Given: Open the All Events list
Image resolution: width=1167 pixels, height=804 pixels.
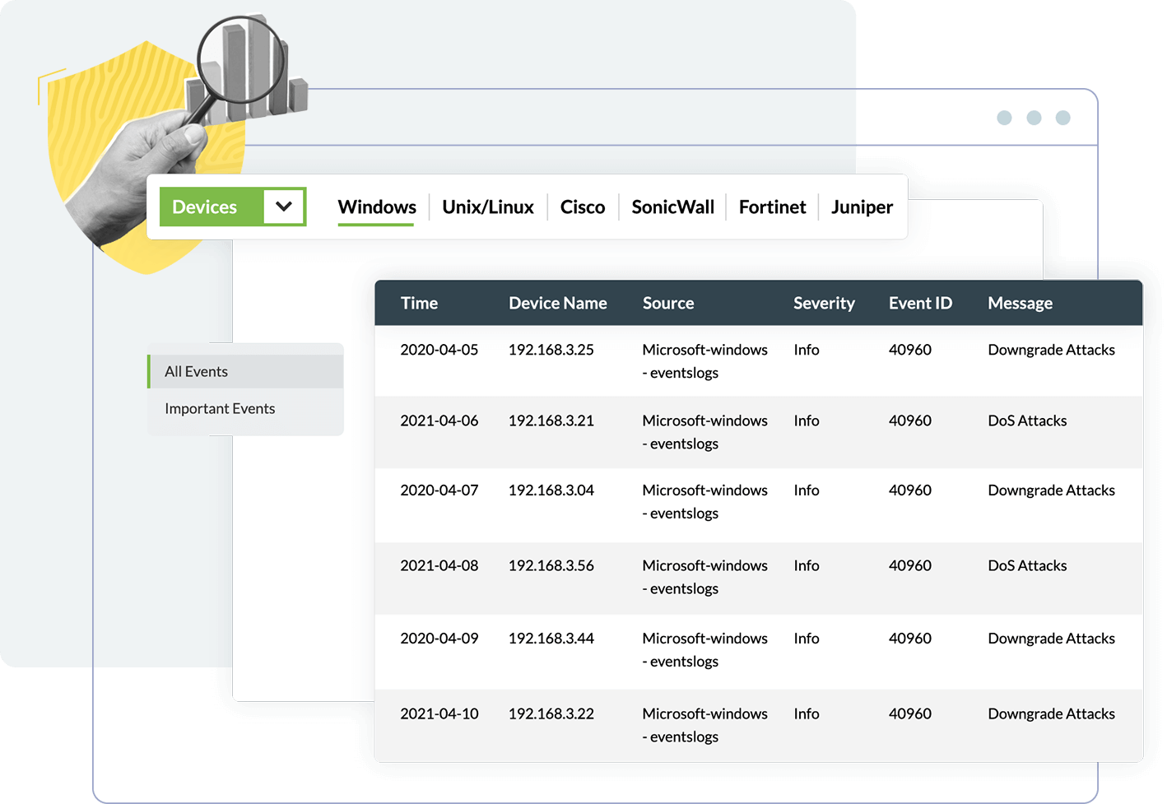Looking at the screenshot, I should point(196,371).
